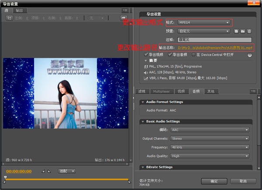This screenshot has height=190, width=262.
Task: Open the 视频 tab
Action: click(x=181, y=91)
